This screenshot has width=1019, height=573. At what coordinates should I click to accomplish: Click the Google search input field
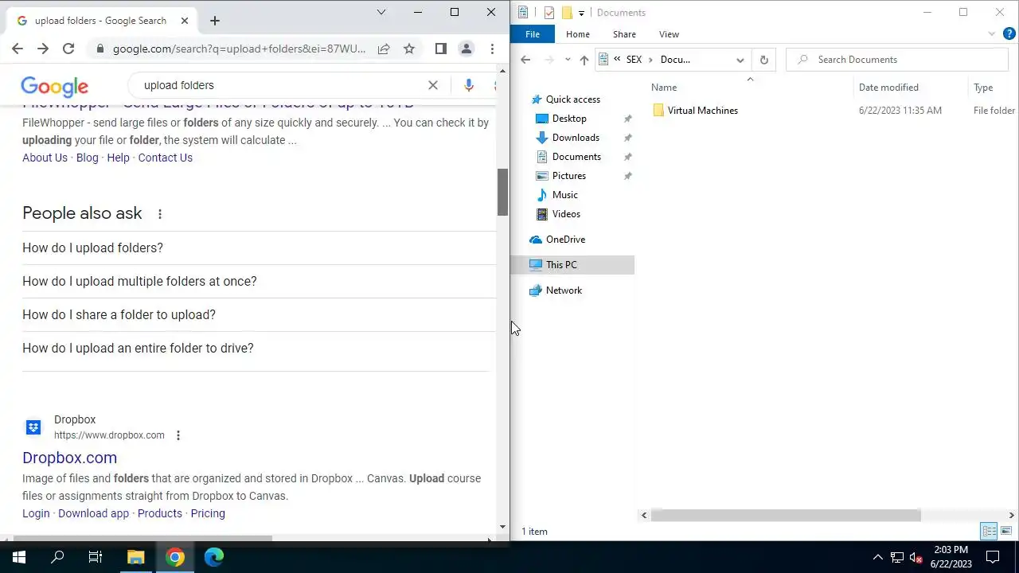point(279,85)
